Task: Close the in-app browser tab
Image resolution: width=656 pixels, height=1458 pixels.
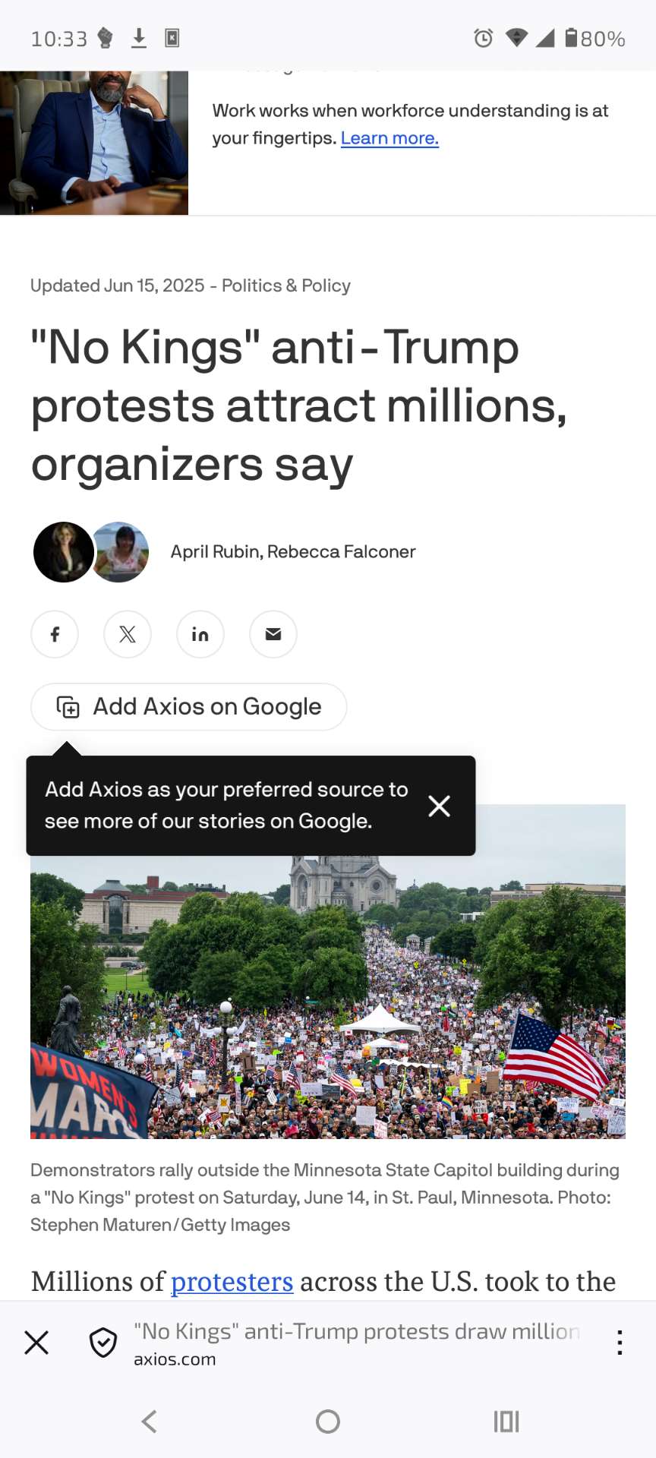Action: [36, 1343]
